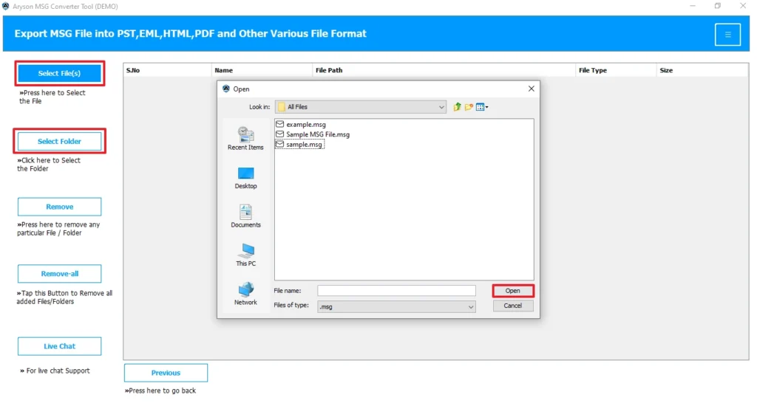Go back with the Previous button
The image size is (757, 403).
tap(166, 373)
